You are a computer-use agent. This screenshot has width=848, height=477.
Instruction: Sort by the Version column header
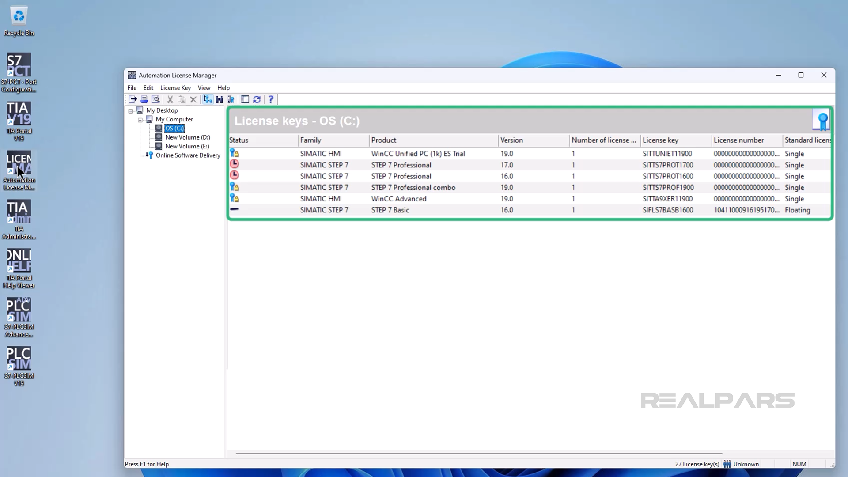pos(534,140)
